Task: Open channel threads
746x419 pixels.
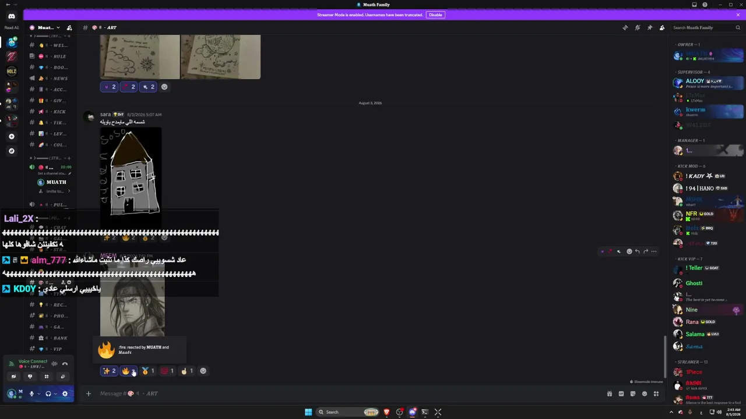Action: [x=625, y=27]
